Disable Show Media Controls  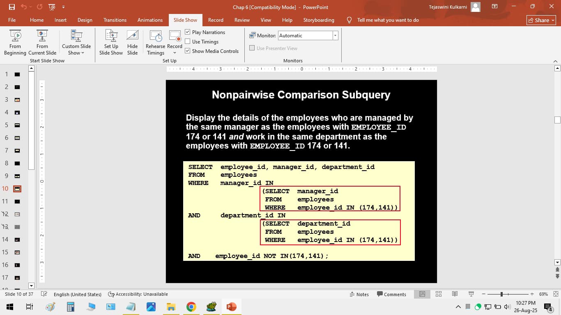(x=187, y=51)
